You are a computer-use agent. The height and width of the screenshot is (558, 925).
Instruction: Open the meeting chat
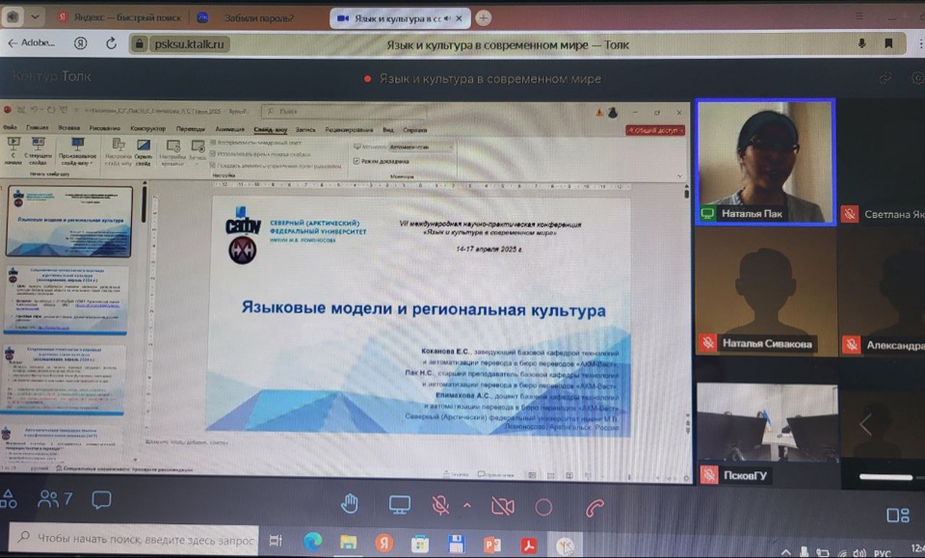tap(101, 499)
